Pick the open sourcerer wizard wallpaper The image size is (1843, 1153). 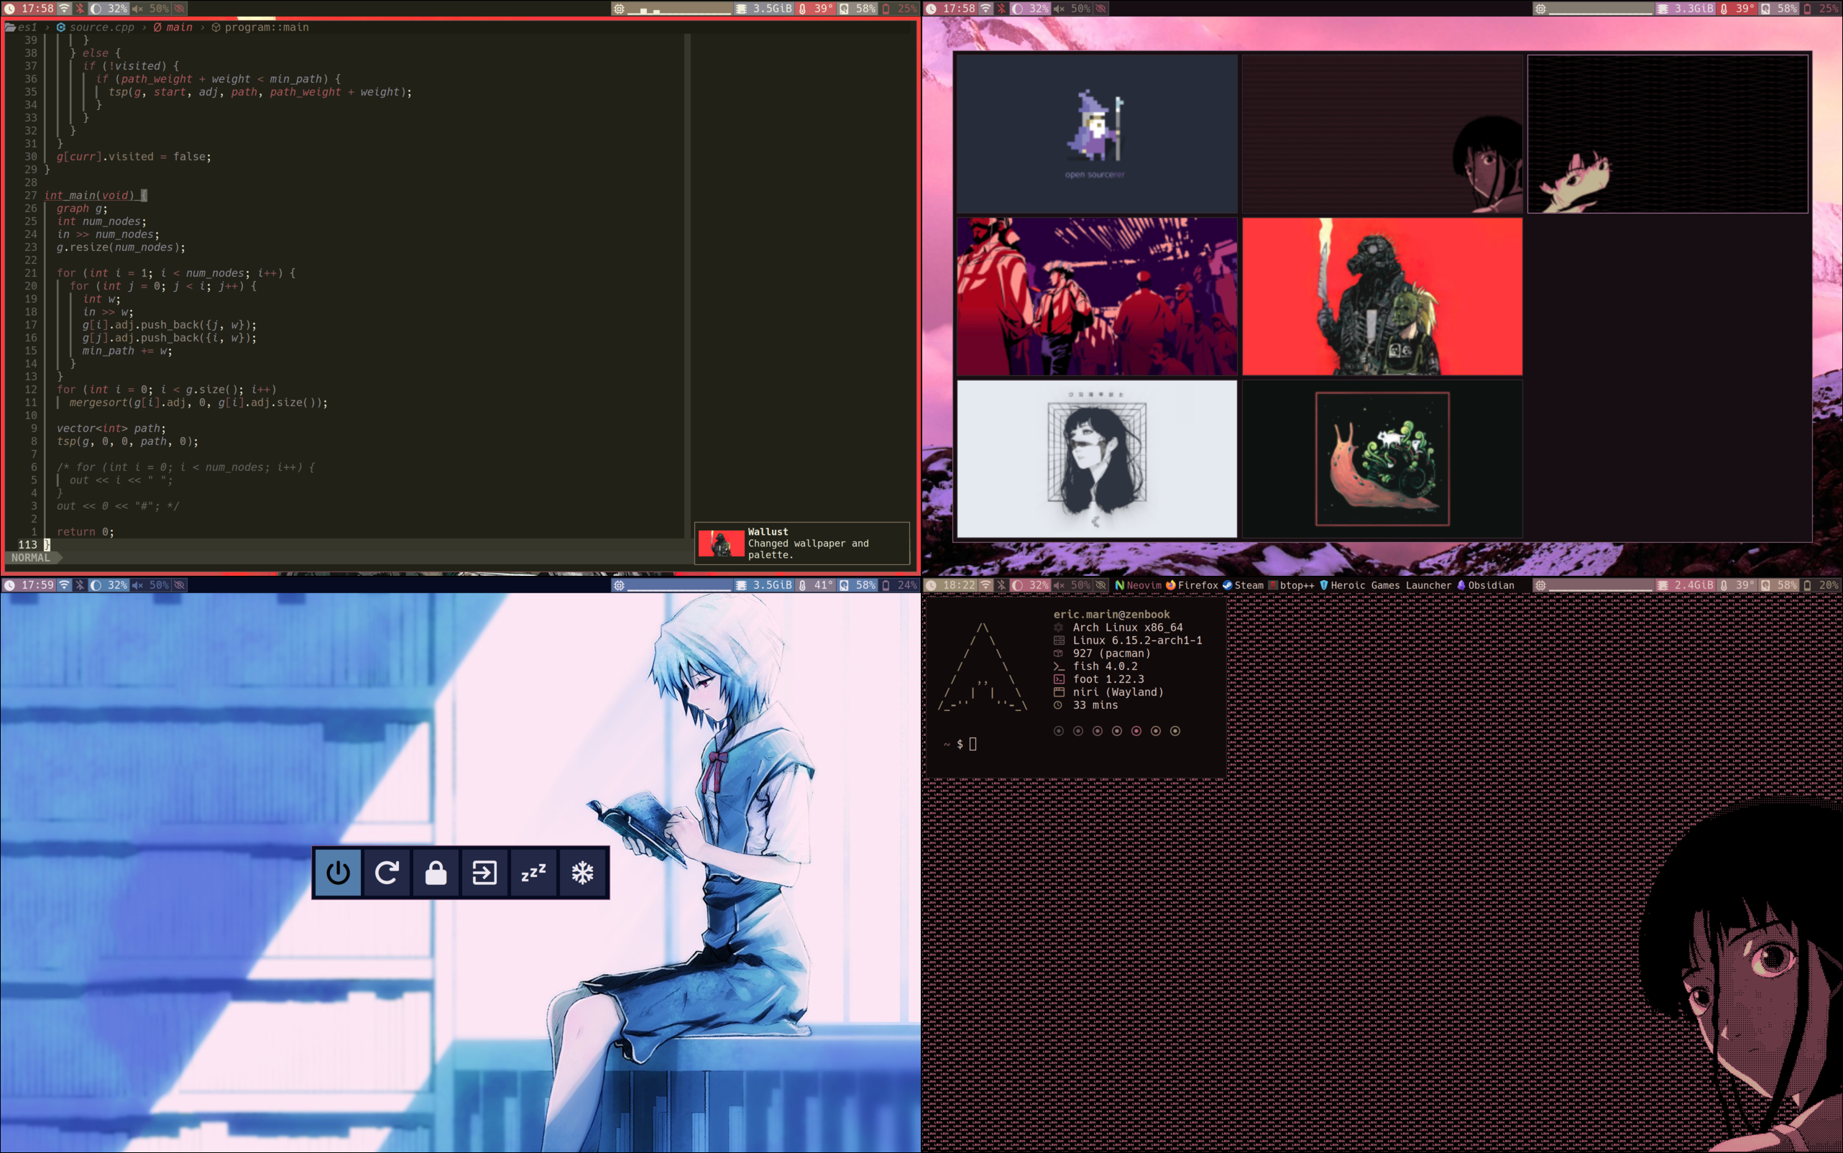click(1096, 134)
